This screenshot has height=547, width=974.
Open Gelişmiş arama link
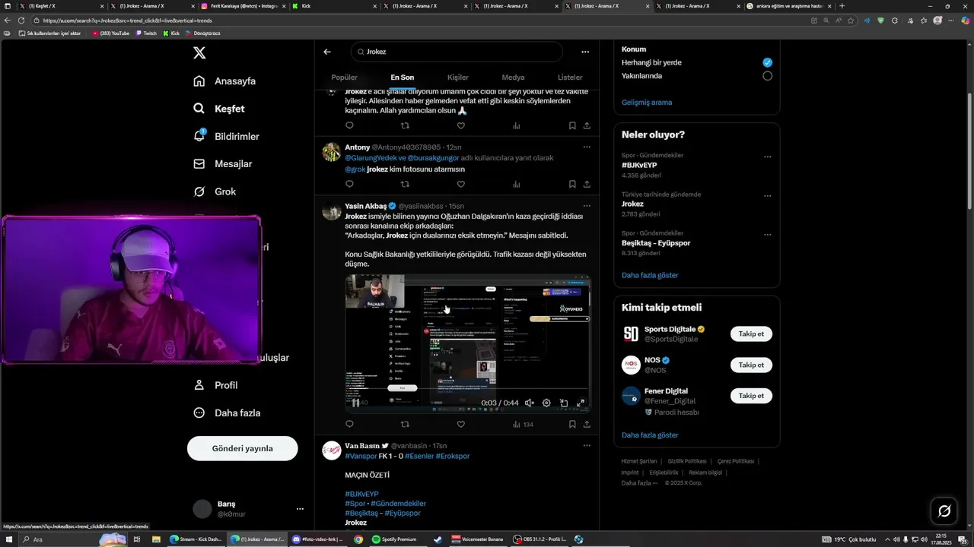[x=647, y=103]
